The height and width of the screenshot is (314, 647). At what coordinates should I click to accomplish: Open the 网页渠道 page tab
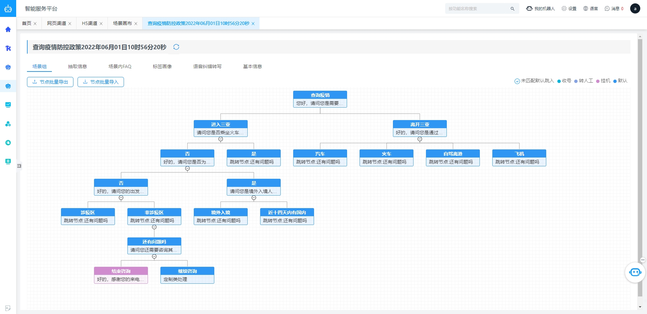[x=57, y=23]
